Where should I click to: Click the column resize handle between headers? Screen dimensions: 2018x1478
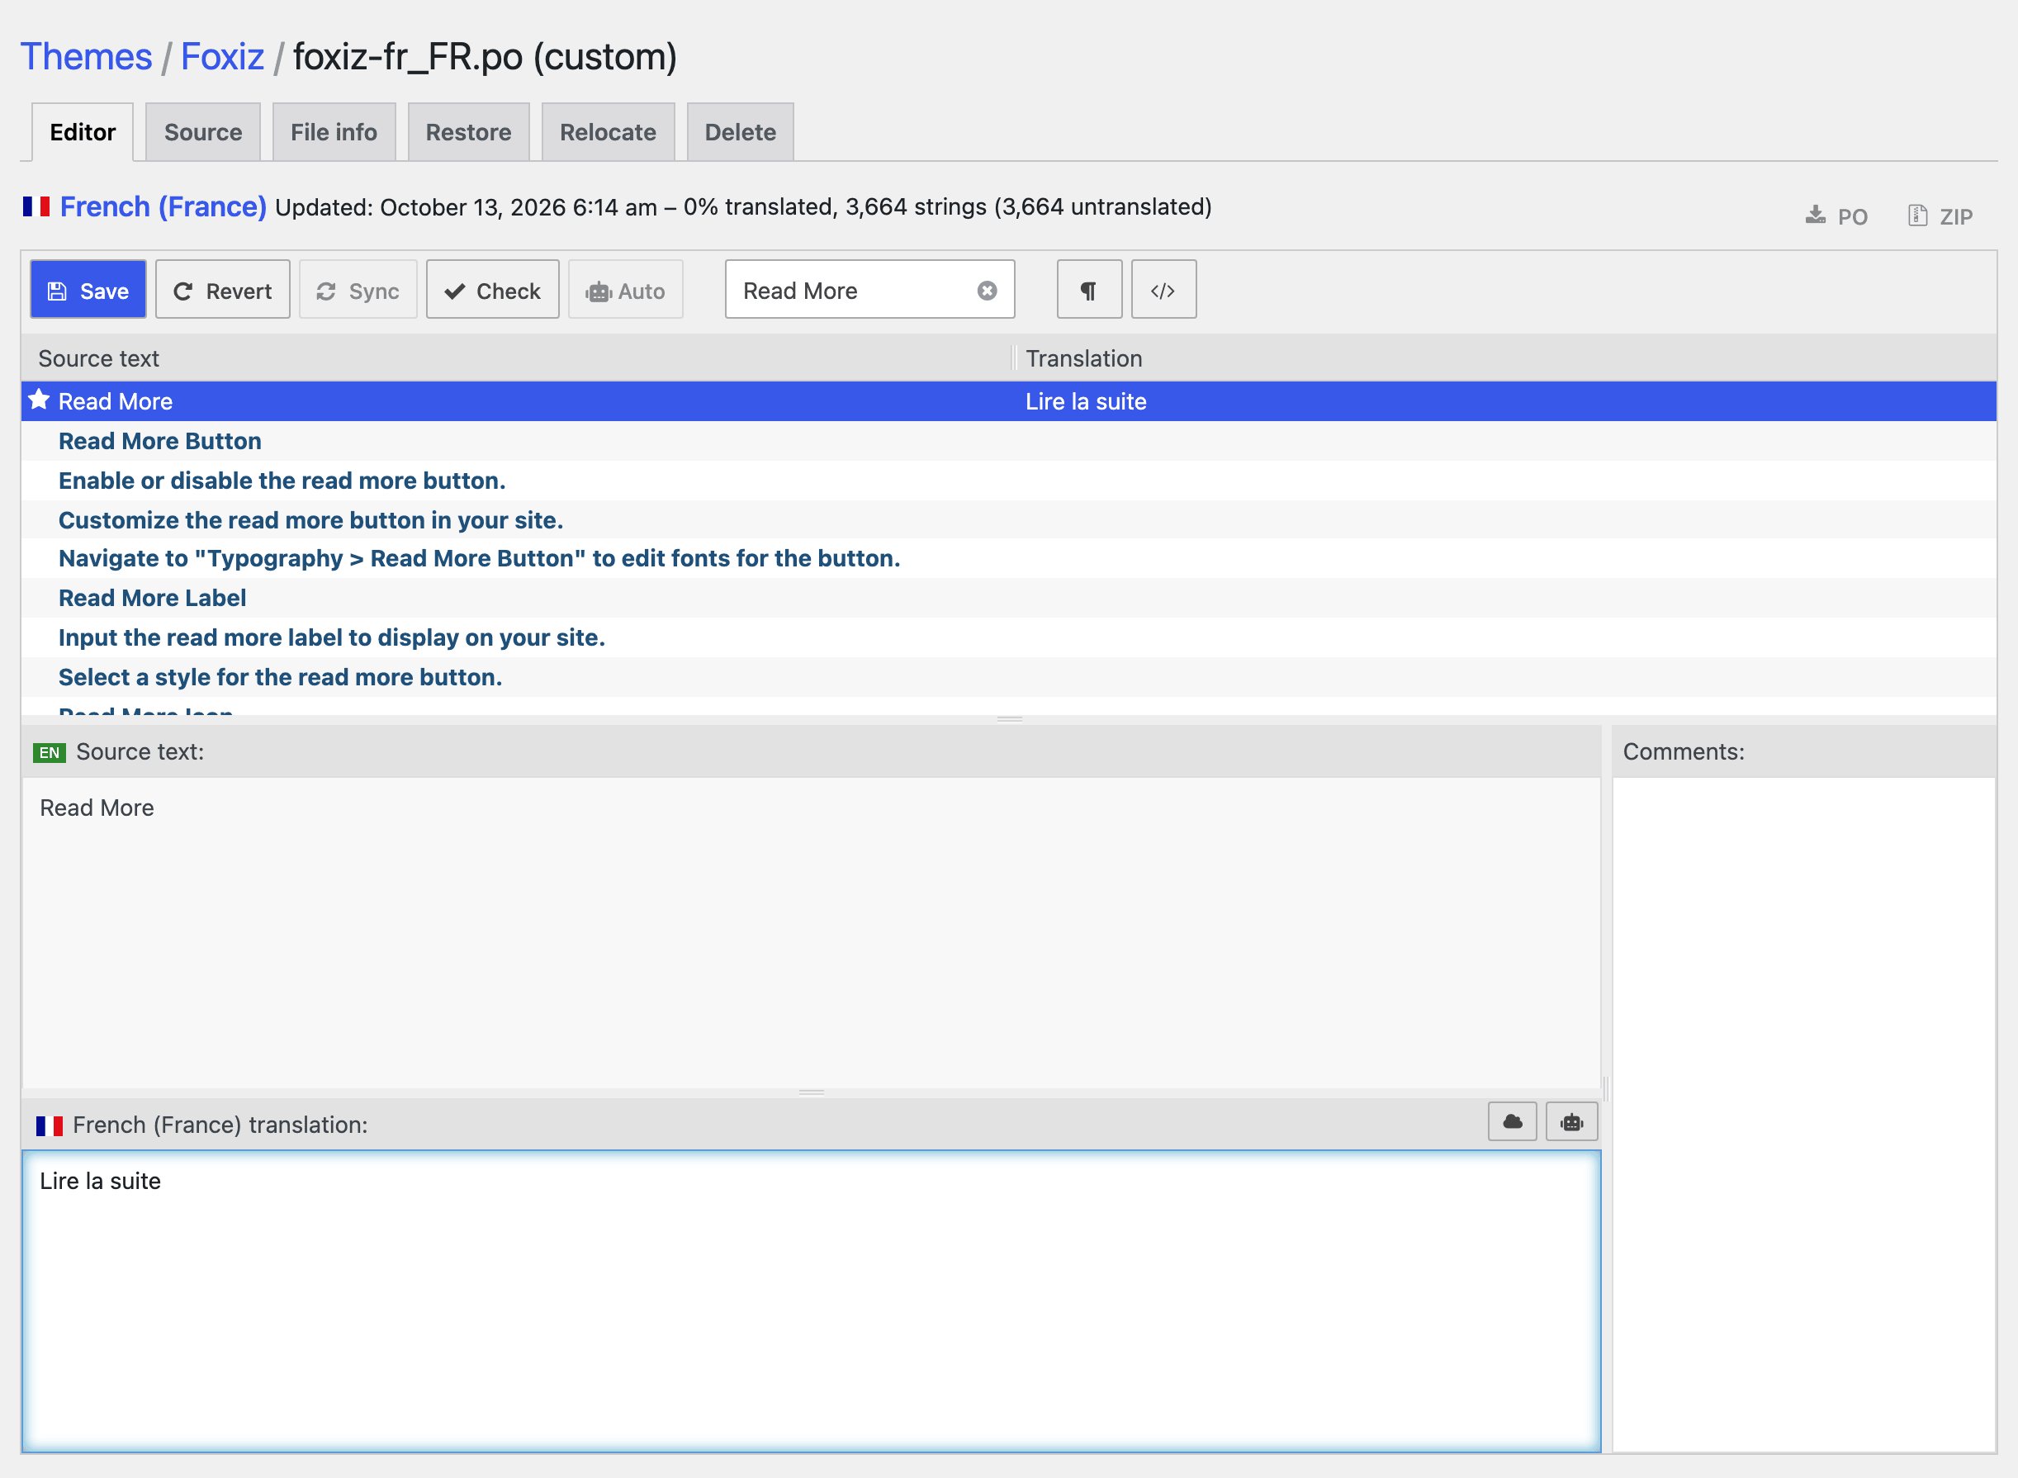click(1013, 358)
